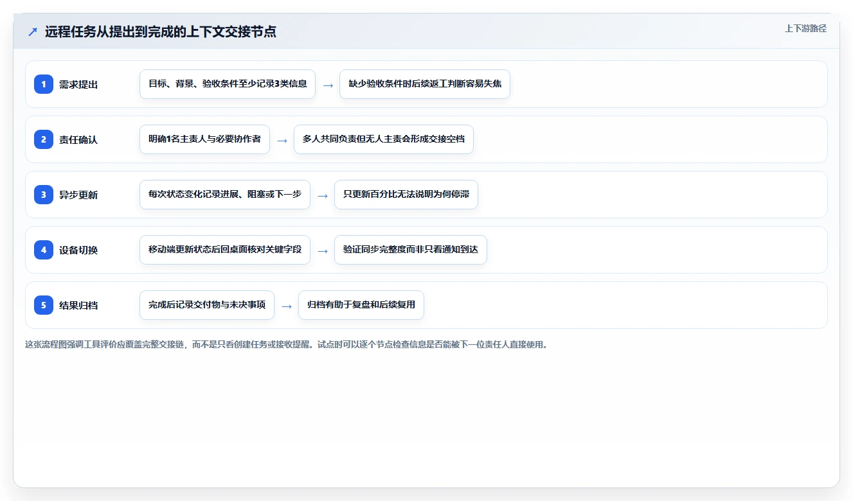Open the 多人共同负责但无人主责会形成交接空档 box
Viewport: 853px width, 501px height.
pyautogui.click(x=384, y=139)
